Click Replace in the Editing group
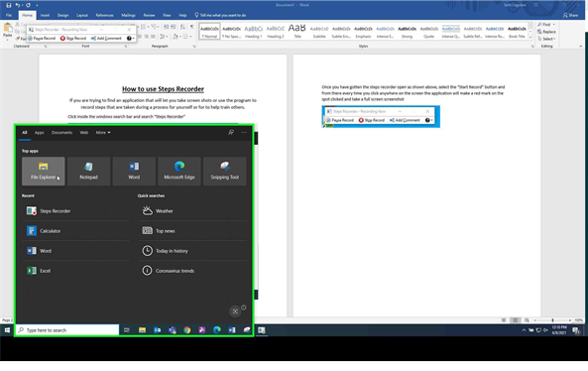This screenshot has width=588, height=371. pyautogui.click(x=546, y=32)
